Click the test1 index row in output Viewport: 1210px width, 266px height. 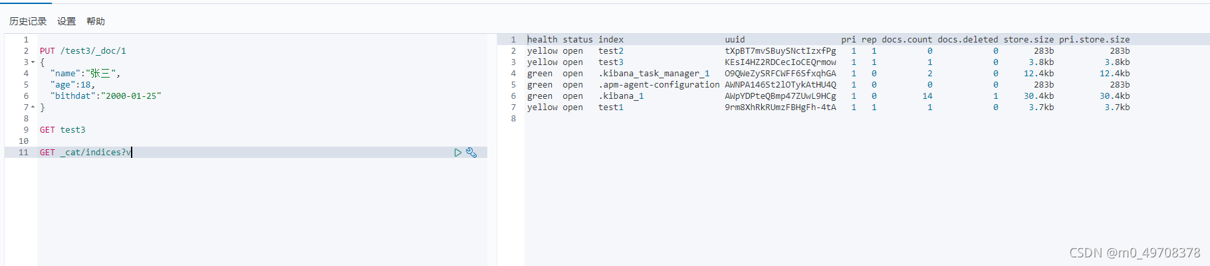tap(828, 107)
